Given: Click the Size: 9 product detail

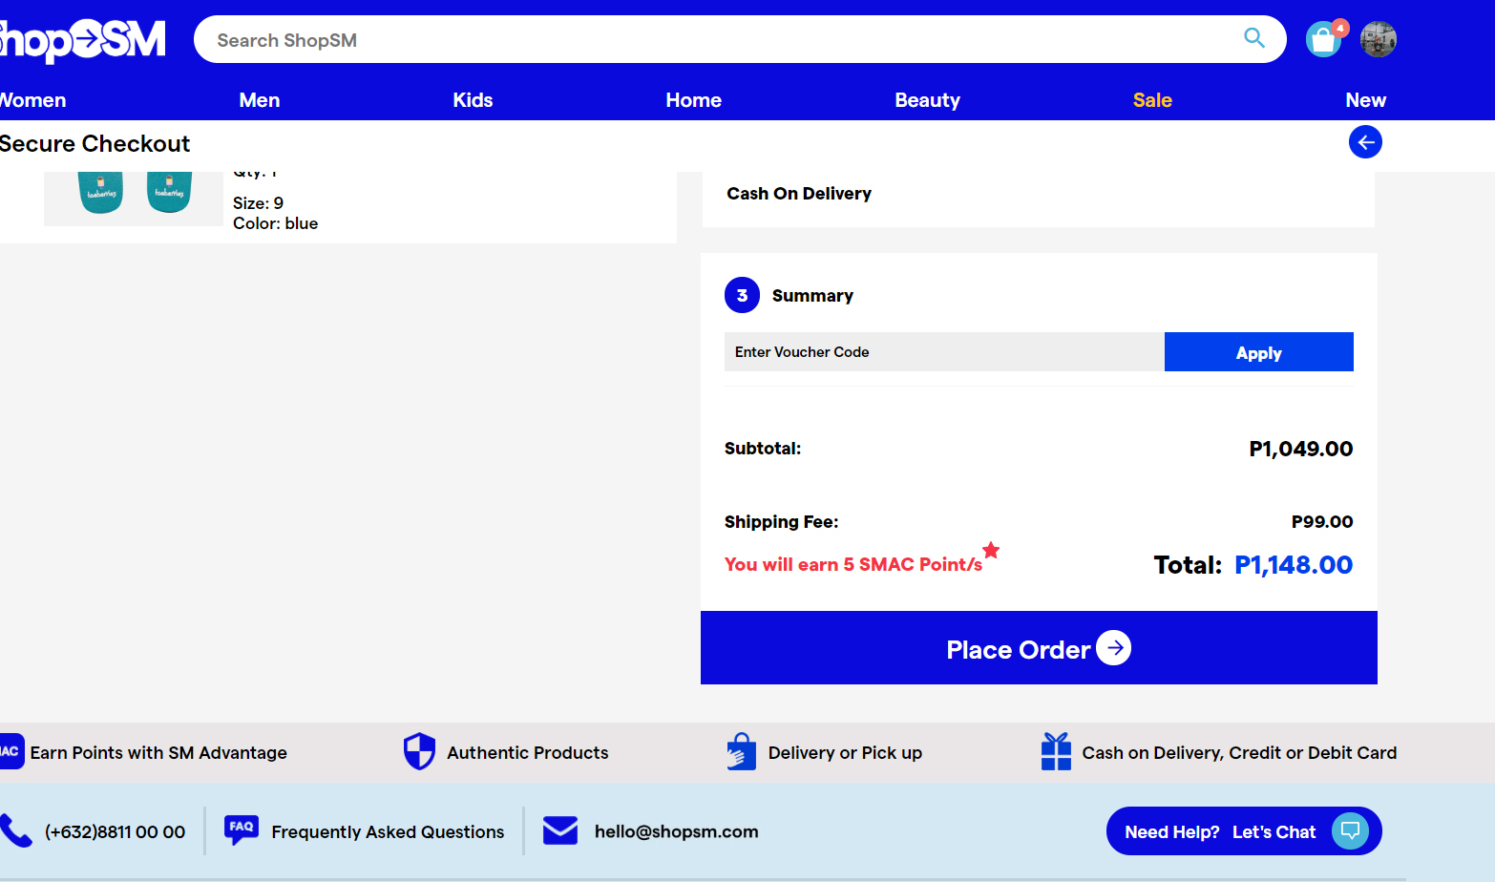Looking at the screenshot, I should click(x=258, y=203).
